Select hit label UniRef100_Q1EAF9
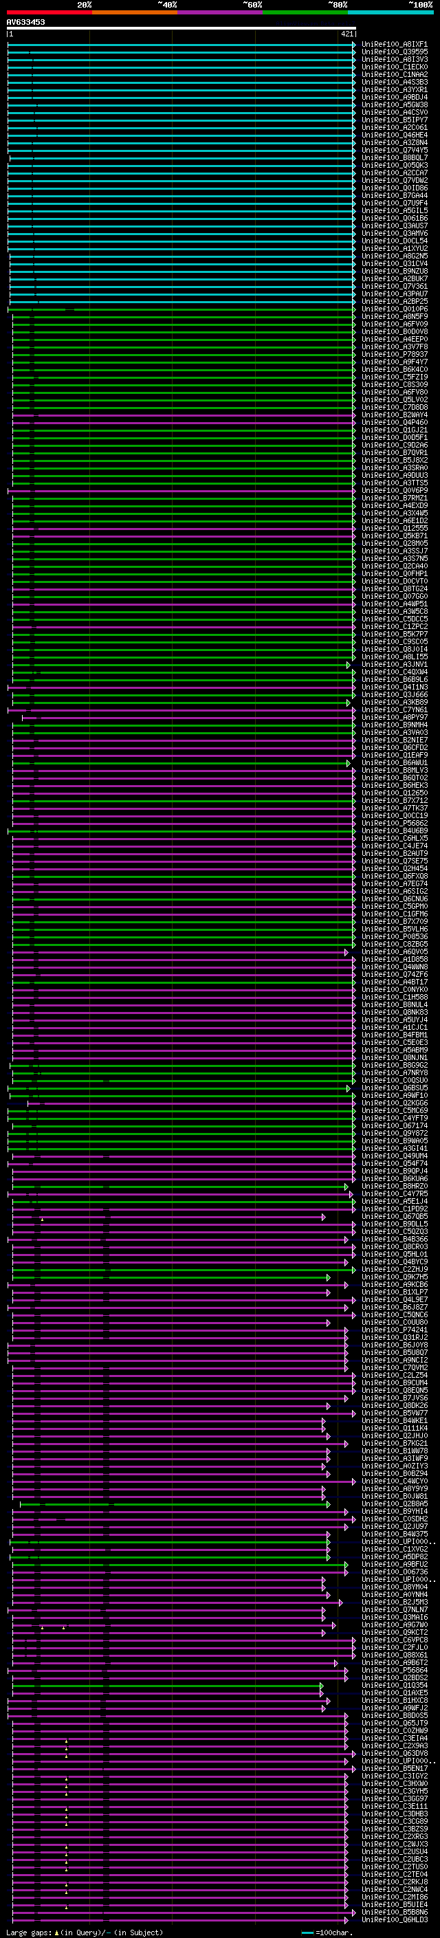This screenshot has width=440, height=1938. [395, 756]
